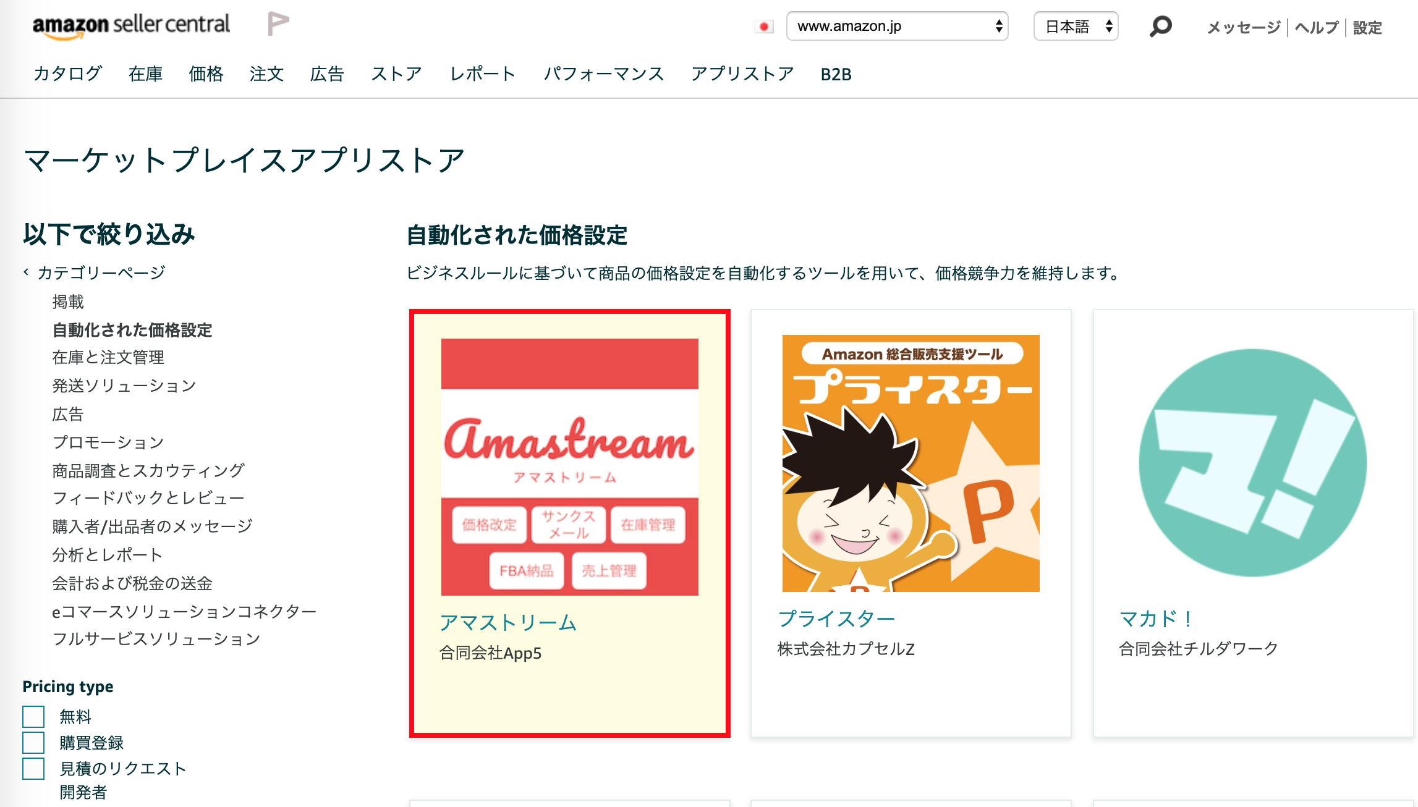
Task: Select 購入者/出品者のメッセージ category
Action: pyautogui.click(x=153, y=526)
